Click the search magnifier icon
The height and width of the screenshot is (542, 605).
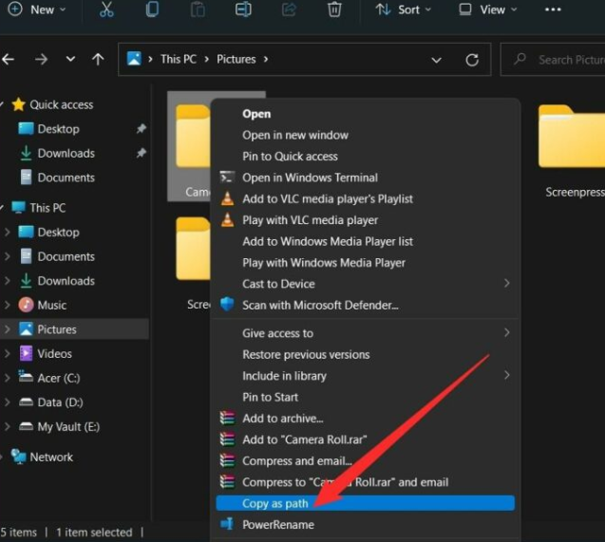pos(520,59)
